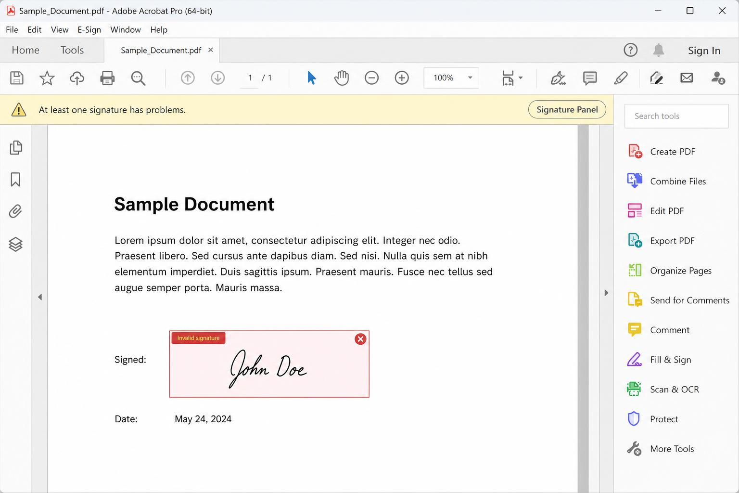Click the Sample Document heading
The height and width of the screenshot is (493, 739).
point(194,204)
